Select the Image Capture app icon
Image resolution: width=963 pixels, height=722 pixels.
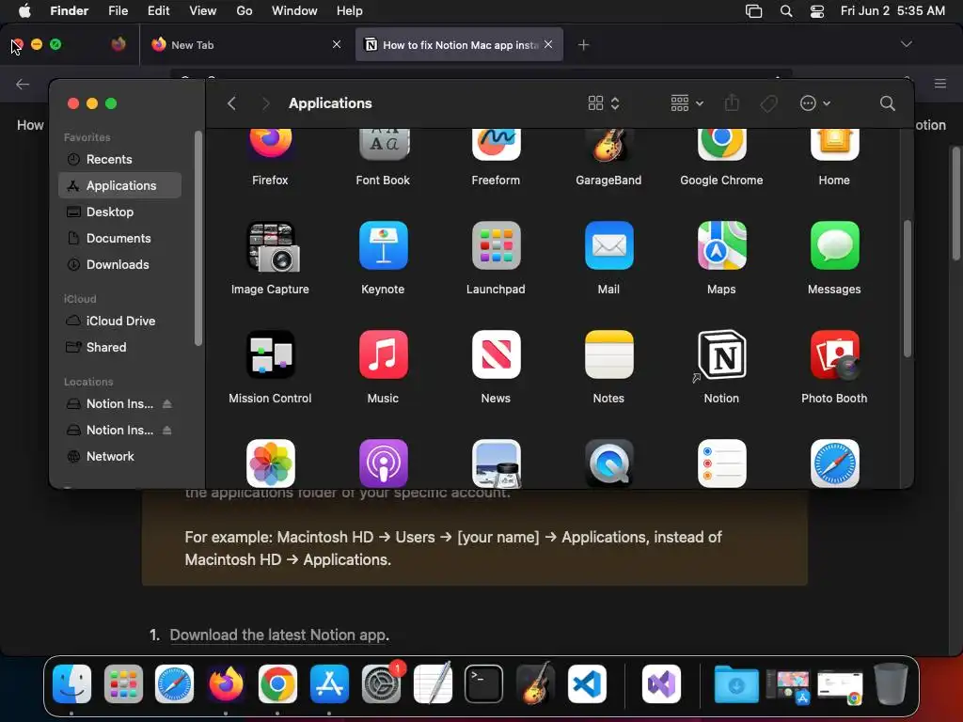click(272, 246)
